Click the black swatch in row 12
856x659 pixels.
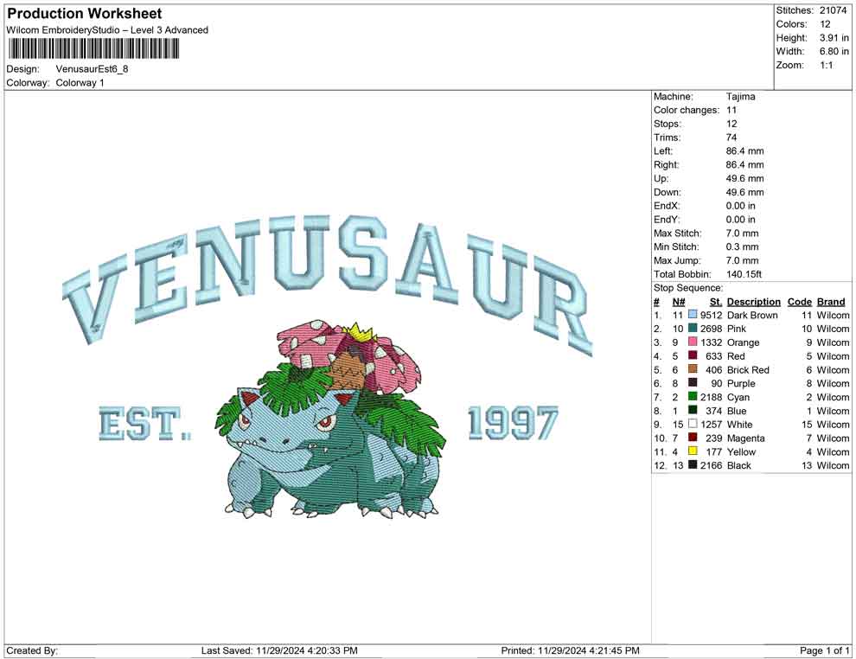click(x=693, y=464)
